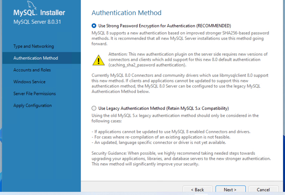The image size is (285, 195).
Task: Click Next to continue setup
Action: pos(230,190)
